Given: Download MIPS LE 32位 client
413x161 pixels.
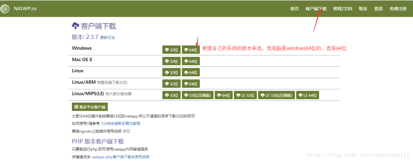Looking at the screenshot, I should [x=245, y=95].
